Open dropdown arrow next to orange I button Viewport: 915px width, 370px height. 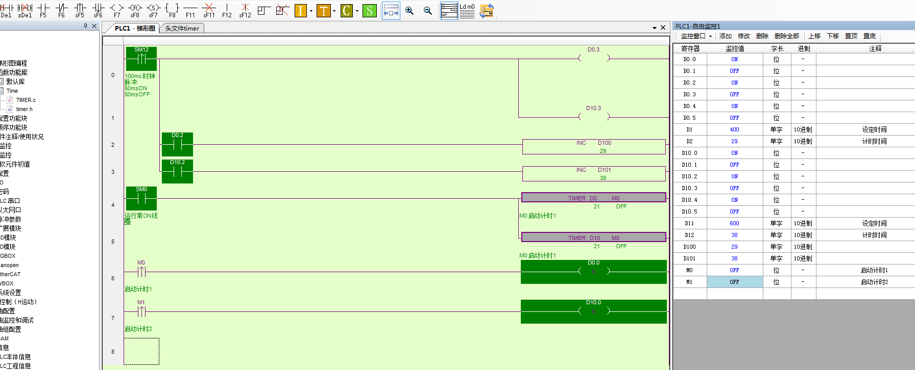tap(311, 11)
